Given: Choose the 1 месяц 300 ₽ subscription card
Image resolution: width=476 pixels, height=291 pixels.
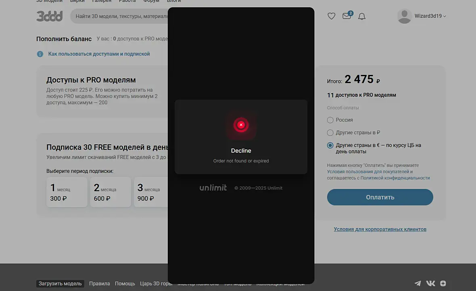Looking at the screenshot, I should tap(67, 192).
